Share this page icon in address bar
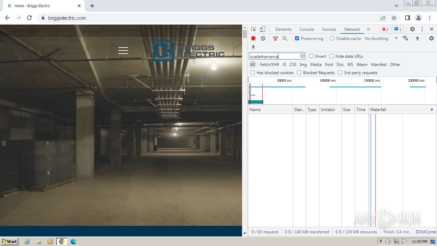This screenshot has width=437, height=246. (x=383, y=18)
